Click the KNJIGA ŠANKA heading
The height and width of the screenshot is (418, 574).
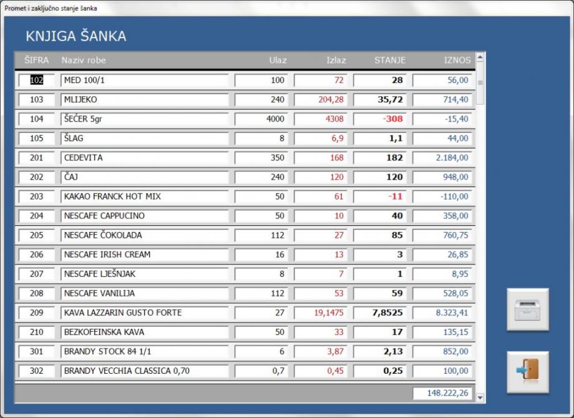[75, 36]
